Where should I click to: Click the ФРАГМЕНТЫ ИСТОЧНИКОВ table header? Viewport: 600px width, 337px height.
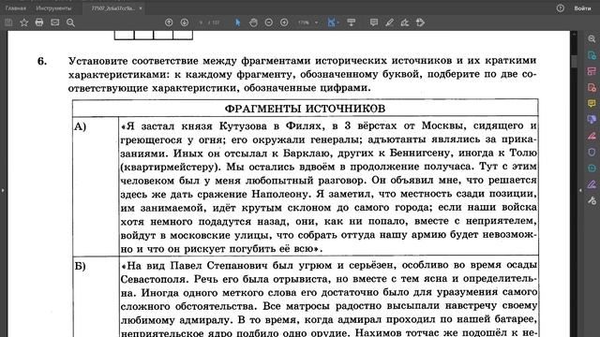tap(305, 109)
